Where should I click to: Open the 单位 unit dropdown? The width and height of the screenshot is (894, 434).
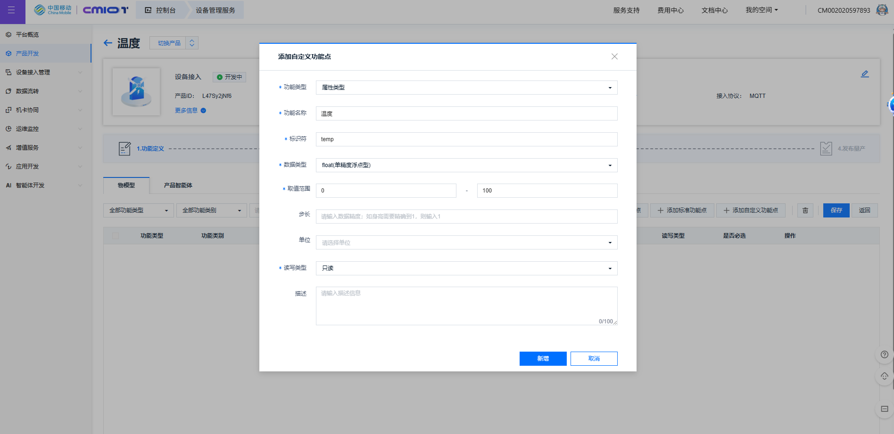(466, 242)
